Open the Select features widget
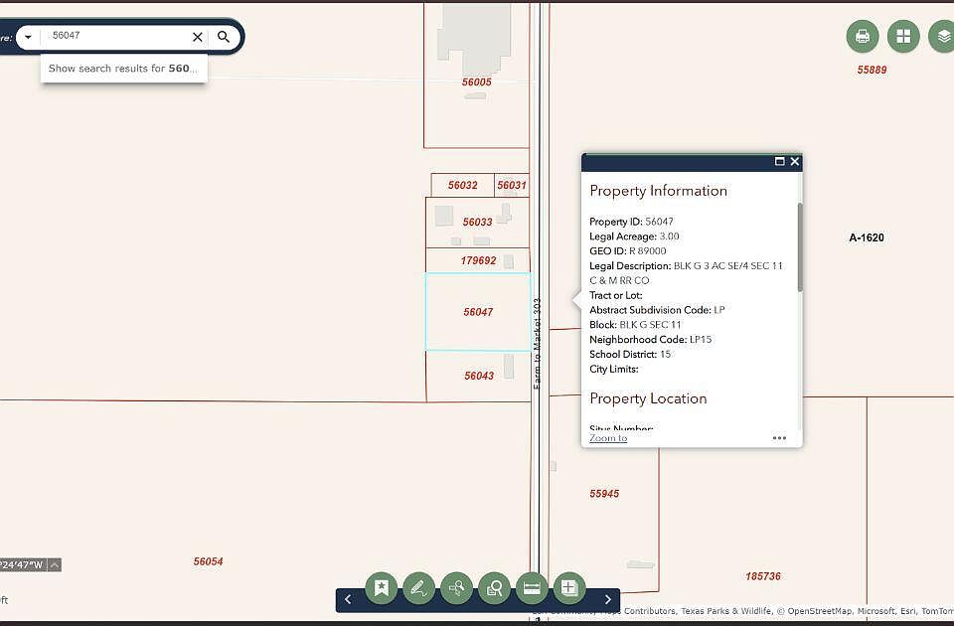 pos(456,587)
